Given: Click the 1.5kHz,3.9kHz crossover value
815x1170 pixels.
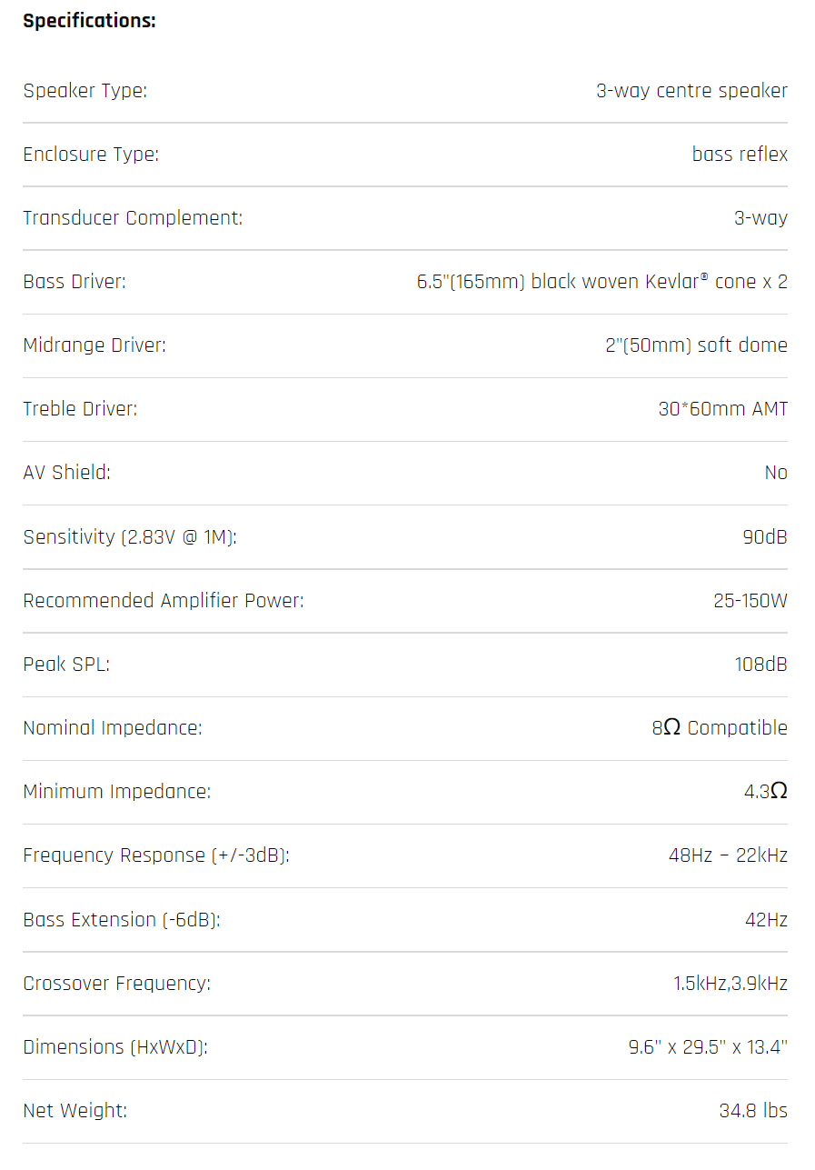Looking at the screenshot, I should (x=731, y=984).
